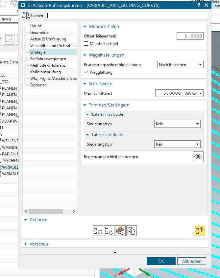The image size is (220, 278).
Task: Select WAENDE_ operation in background navigator
Action: click(10, 148)
